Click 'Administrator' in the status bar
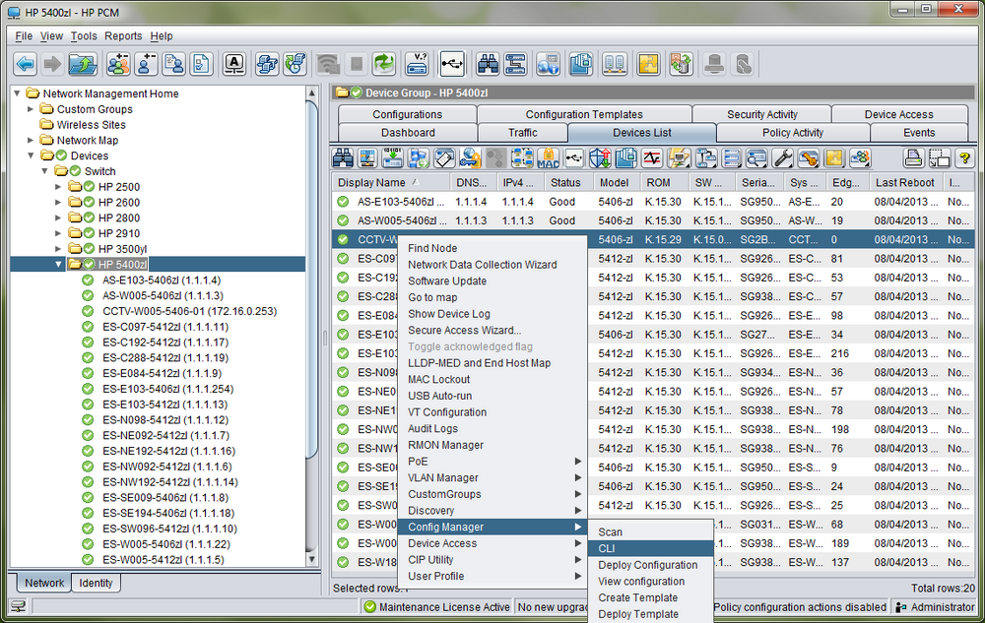This screenshot has height=623, width=985. 943,606
